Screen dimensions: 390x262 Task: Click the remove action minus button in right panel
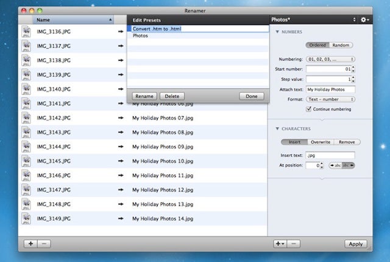tap(293, 243)
